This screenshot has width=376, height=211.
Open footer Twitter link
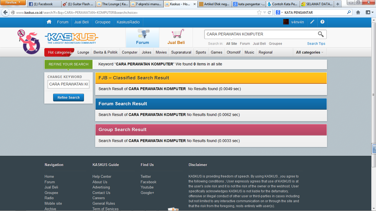146,177
